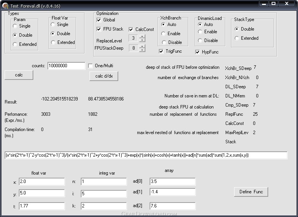
Task: Click the FPUStackDeep value field
Action: pyautogui.click(x=134, y=48)
